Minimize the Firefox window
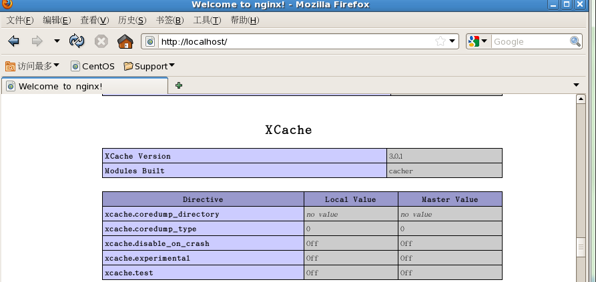 [x=554, y=5]
